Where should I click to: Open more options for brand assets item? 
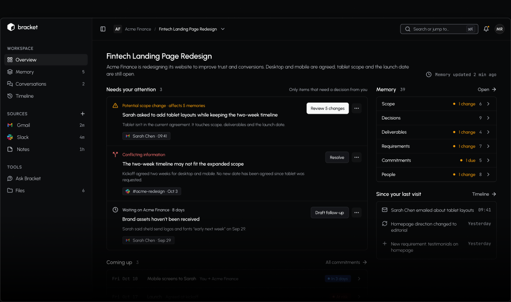[x=357, y=213]
